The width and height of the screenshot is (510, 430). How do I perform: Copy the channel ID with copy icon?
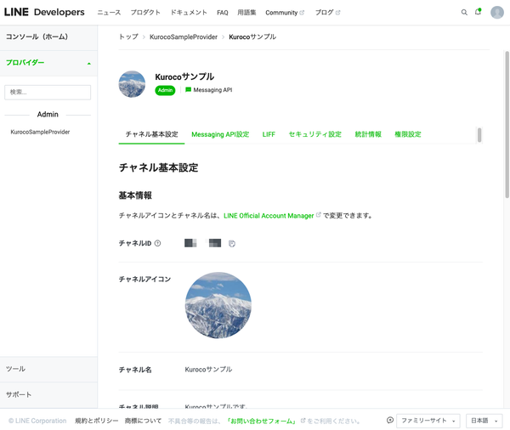232,243
